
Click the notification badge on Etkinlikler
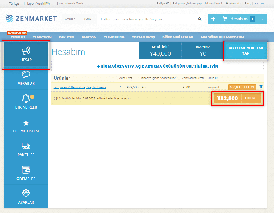click(32, 97)
